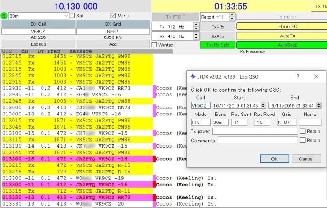The width and height of the screenshot is (327, 208).
Task: Click the S meter bar
Action: 282,17
